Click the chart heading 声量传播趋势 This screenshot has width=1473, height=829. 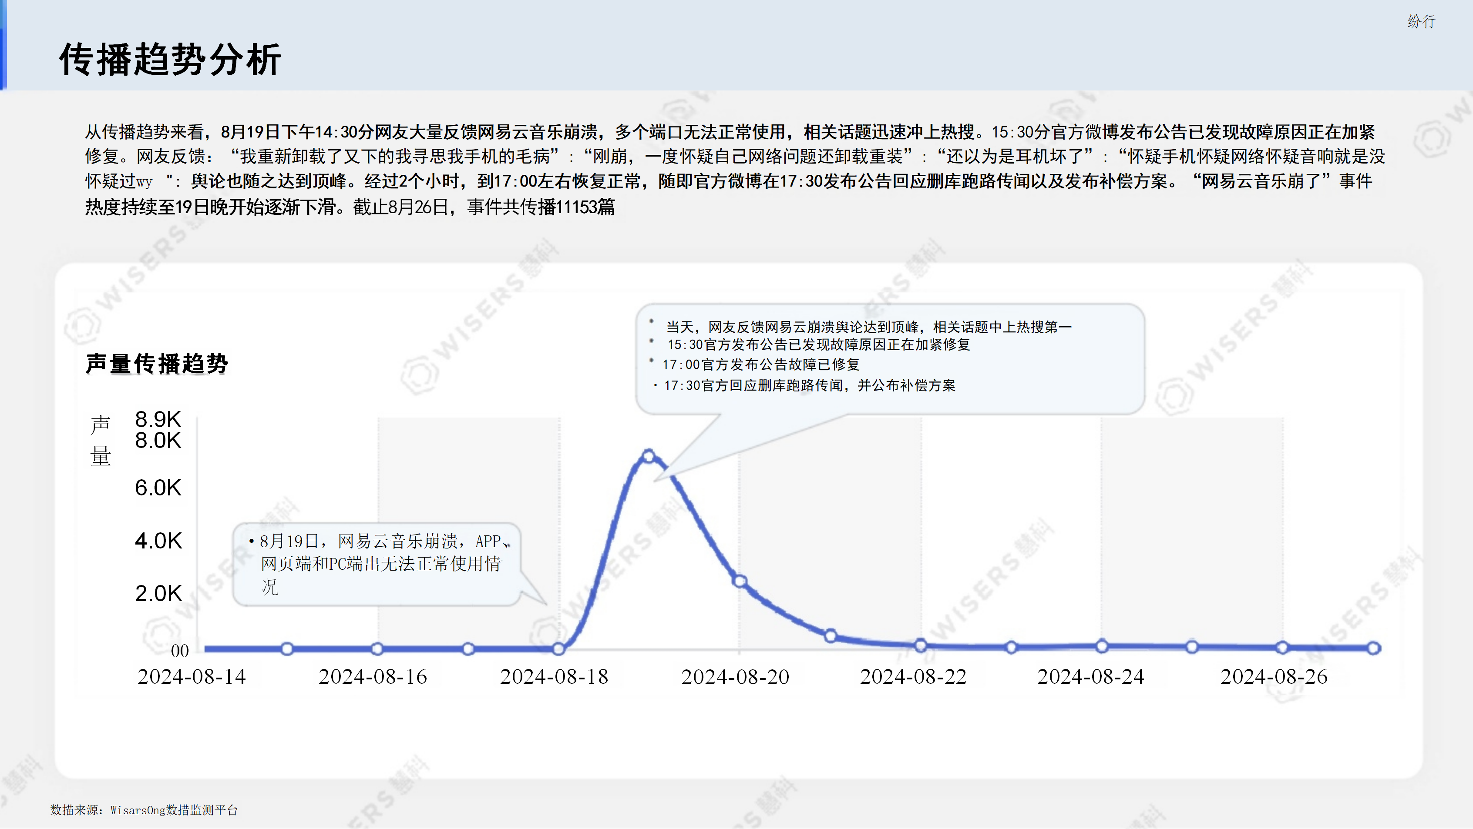click(157, 363)
